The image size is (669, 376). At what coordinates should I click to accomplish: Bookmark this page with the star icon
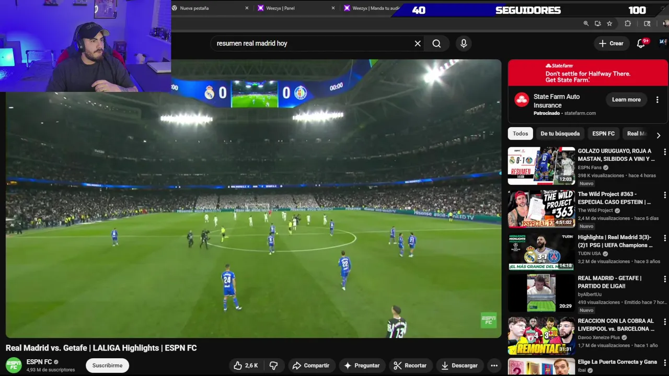pos(609,23)
